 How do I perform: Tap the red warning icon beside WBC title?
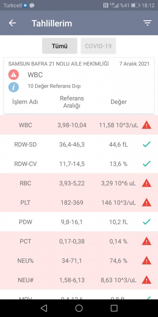click(x=13, y=74)
